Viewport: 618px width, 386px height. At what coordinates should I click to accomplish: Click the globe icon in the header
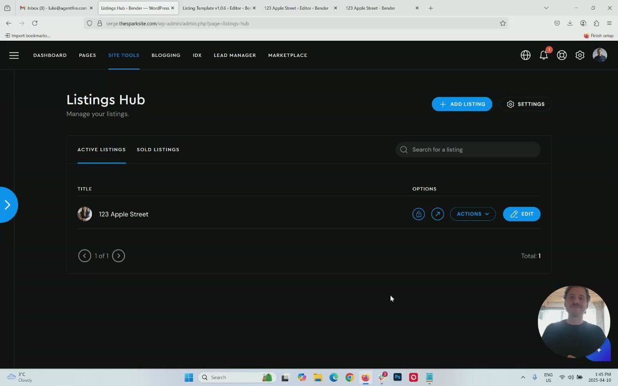click(525, 55)
